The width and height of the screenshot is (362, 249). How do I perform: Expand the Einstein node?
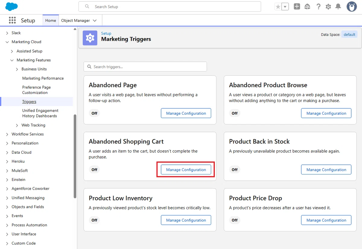tap(7, 180)
